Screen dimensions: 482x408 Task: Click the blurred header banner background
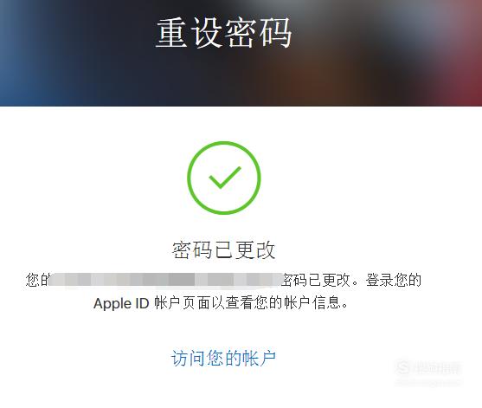tap(241, 53)
